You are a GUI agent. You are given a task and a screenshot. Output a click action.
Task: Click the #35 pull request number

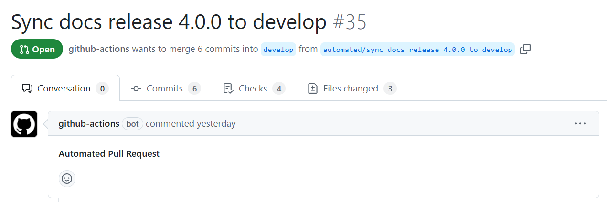[350, 22]
